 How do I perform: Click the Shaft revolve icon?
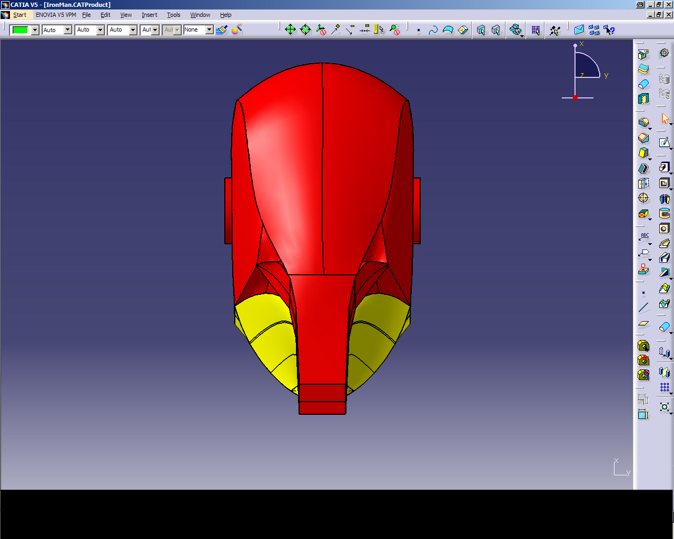click(x=665, y=198)
